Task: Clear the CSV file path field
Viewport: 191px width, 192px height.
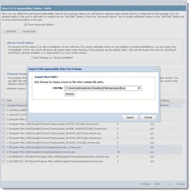Action: pos(139,88)
